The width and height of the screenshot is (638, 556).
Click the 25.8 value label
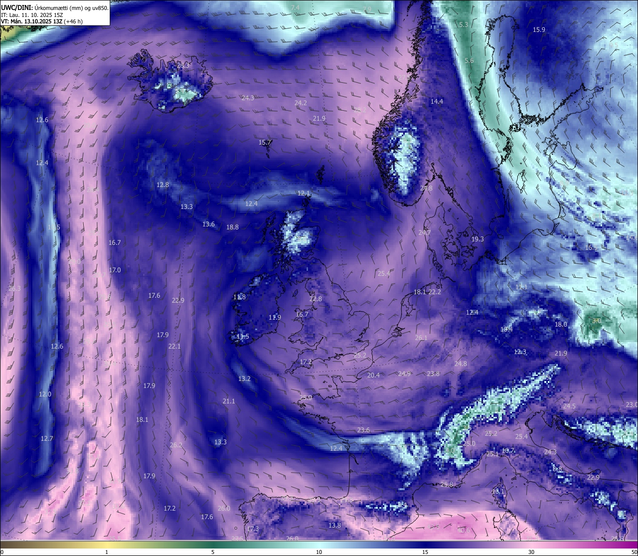pyautogui.click(x=447, y=484)
